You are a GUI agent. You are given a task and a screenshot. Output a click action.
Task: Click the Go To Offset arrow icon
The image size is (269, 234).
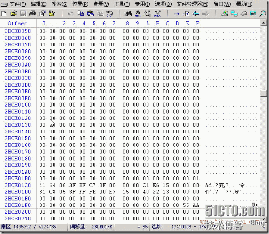click(x=176, y=14)
